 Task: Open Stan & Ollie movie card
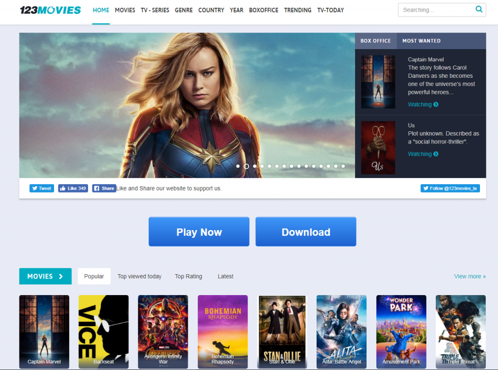point(282,332)
